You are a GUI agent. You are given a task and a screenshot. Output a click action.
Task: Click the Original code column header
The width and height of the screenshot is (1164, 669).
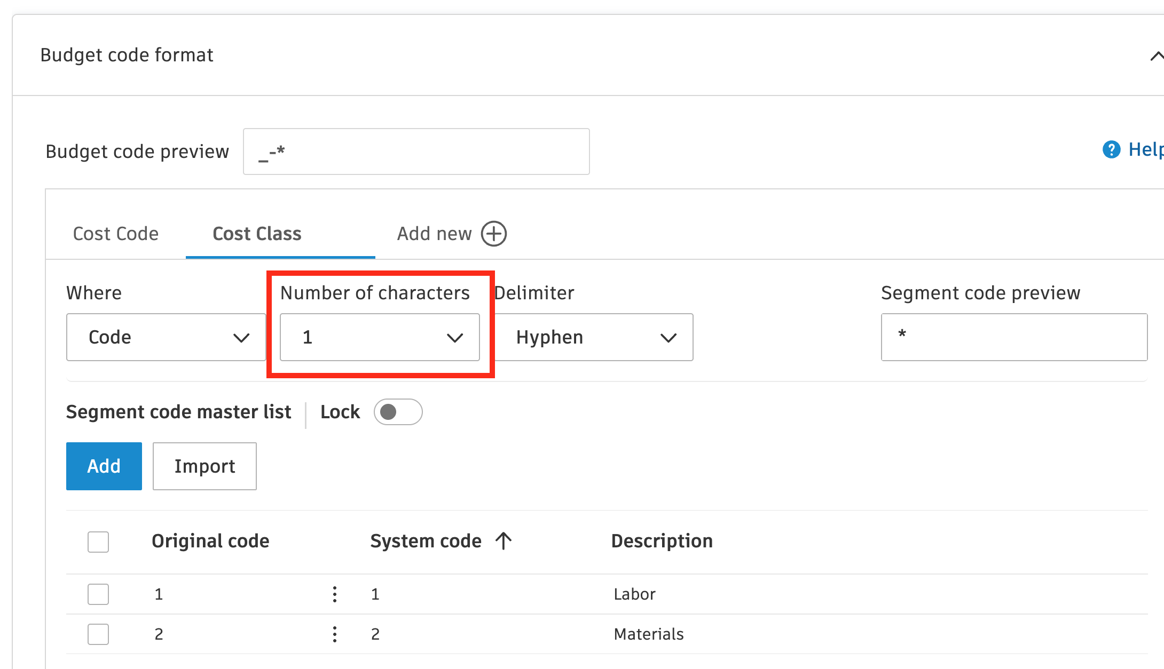pos(210,541)
